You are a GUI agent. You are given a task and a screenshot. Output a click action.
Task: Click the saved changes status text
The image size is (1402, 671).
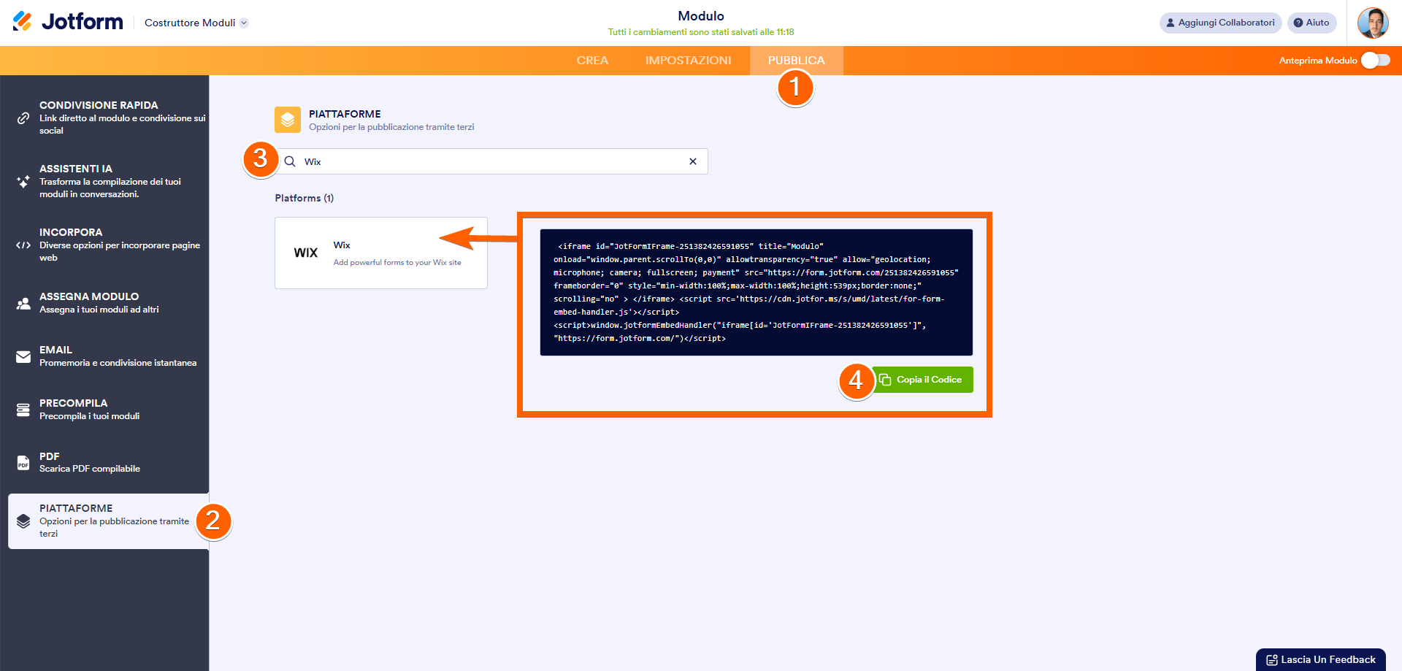[701, 32]
